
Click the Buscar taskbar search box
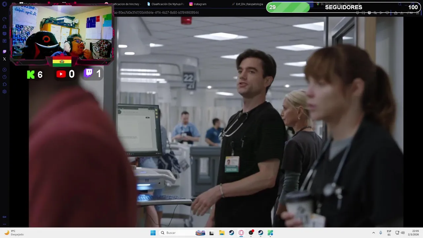(182, 233)
